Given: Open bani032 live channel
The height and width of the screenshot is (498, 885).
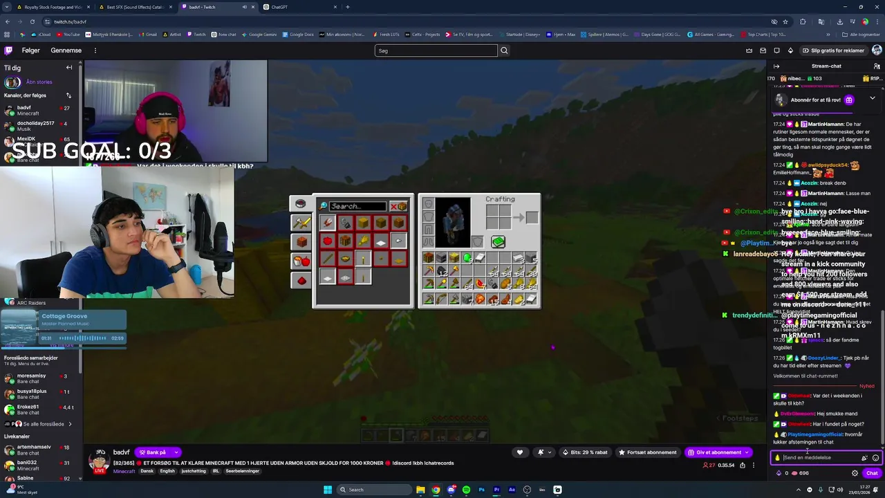Looking at the screenshot, I should [39, 465].
